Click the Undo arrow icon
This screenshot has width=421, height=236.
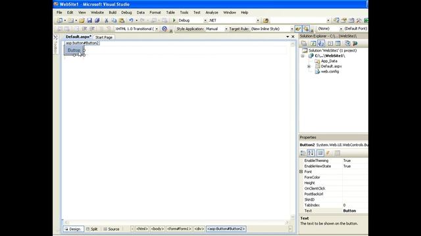point(131,20)
